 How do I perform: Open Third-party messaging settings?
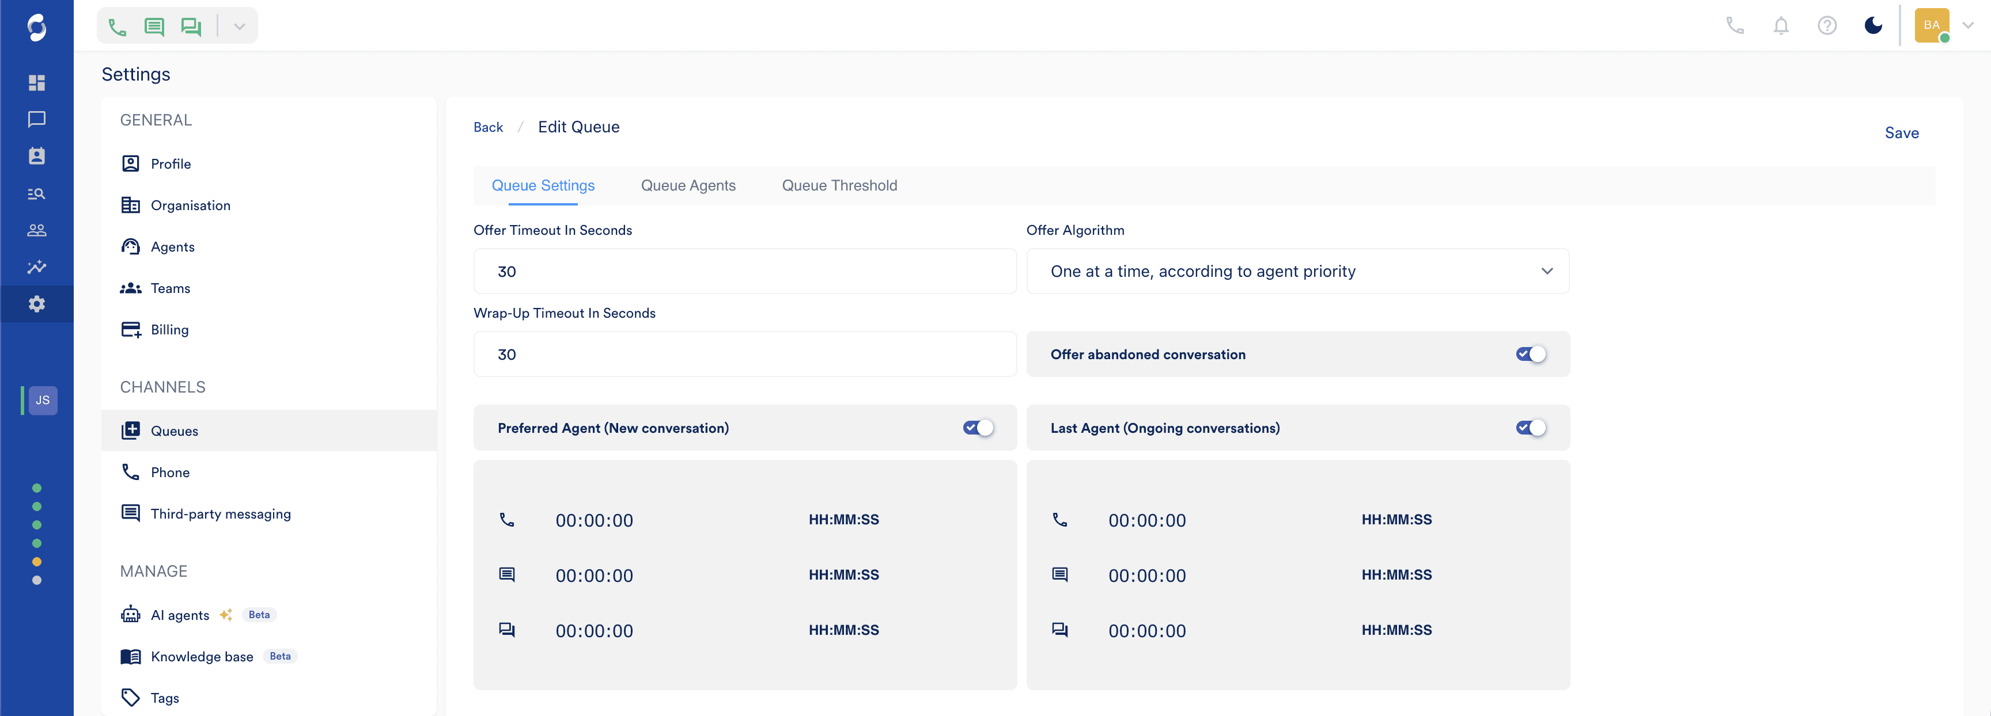click(269, 515)
